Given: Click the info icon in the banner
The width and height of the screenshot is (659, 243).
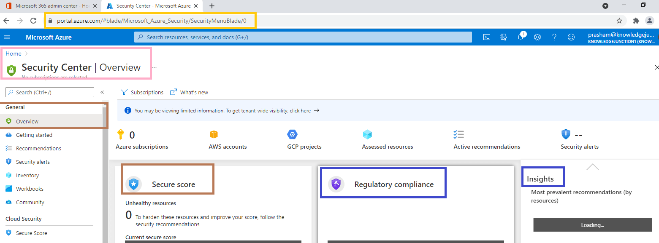Looking at the screenshot, I should tap(128, 110).
